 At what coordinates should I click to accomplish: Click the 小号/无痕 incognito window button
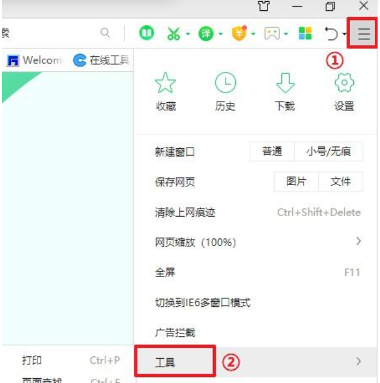(329, 151)
